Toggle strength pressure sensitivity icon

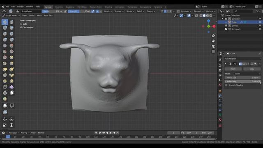93,11
